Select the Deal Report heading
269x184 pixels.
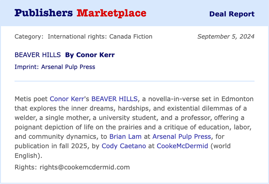232,14
